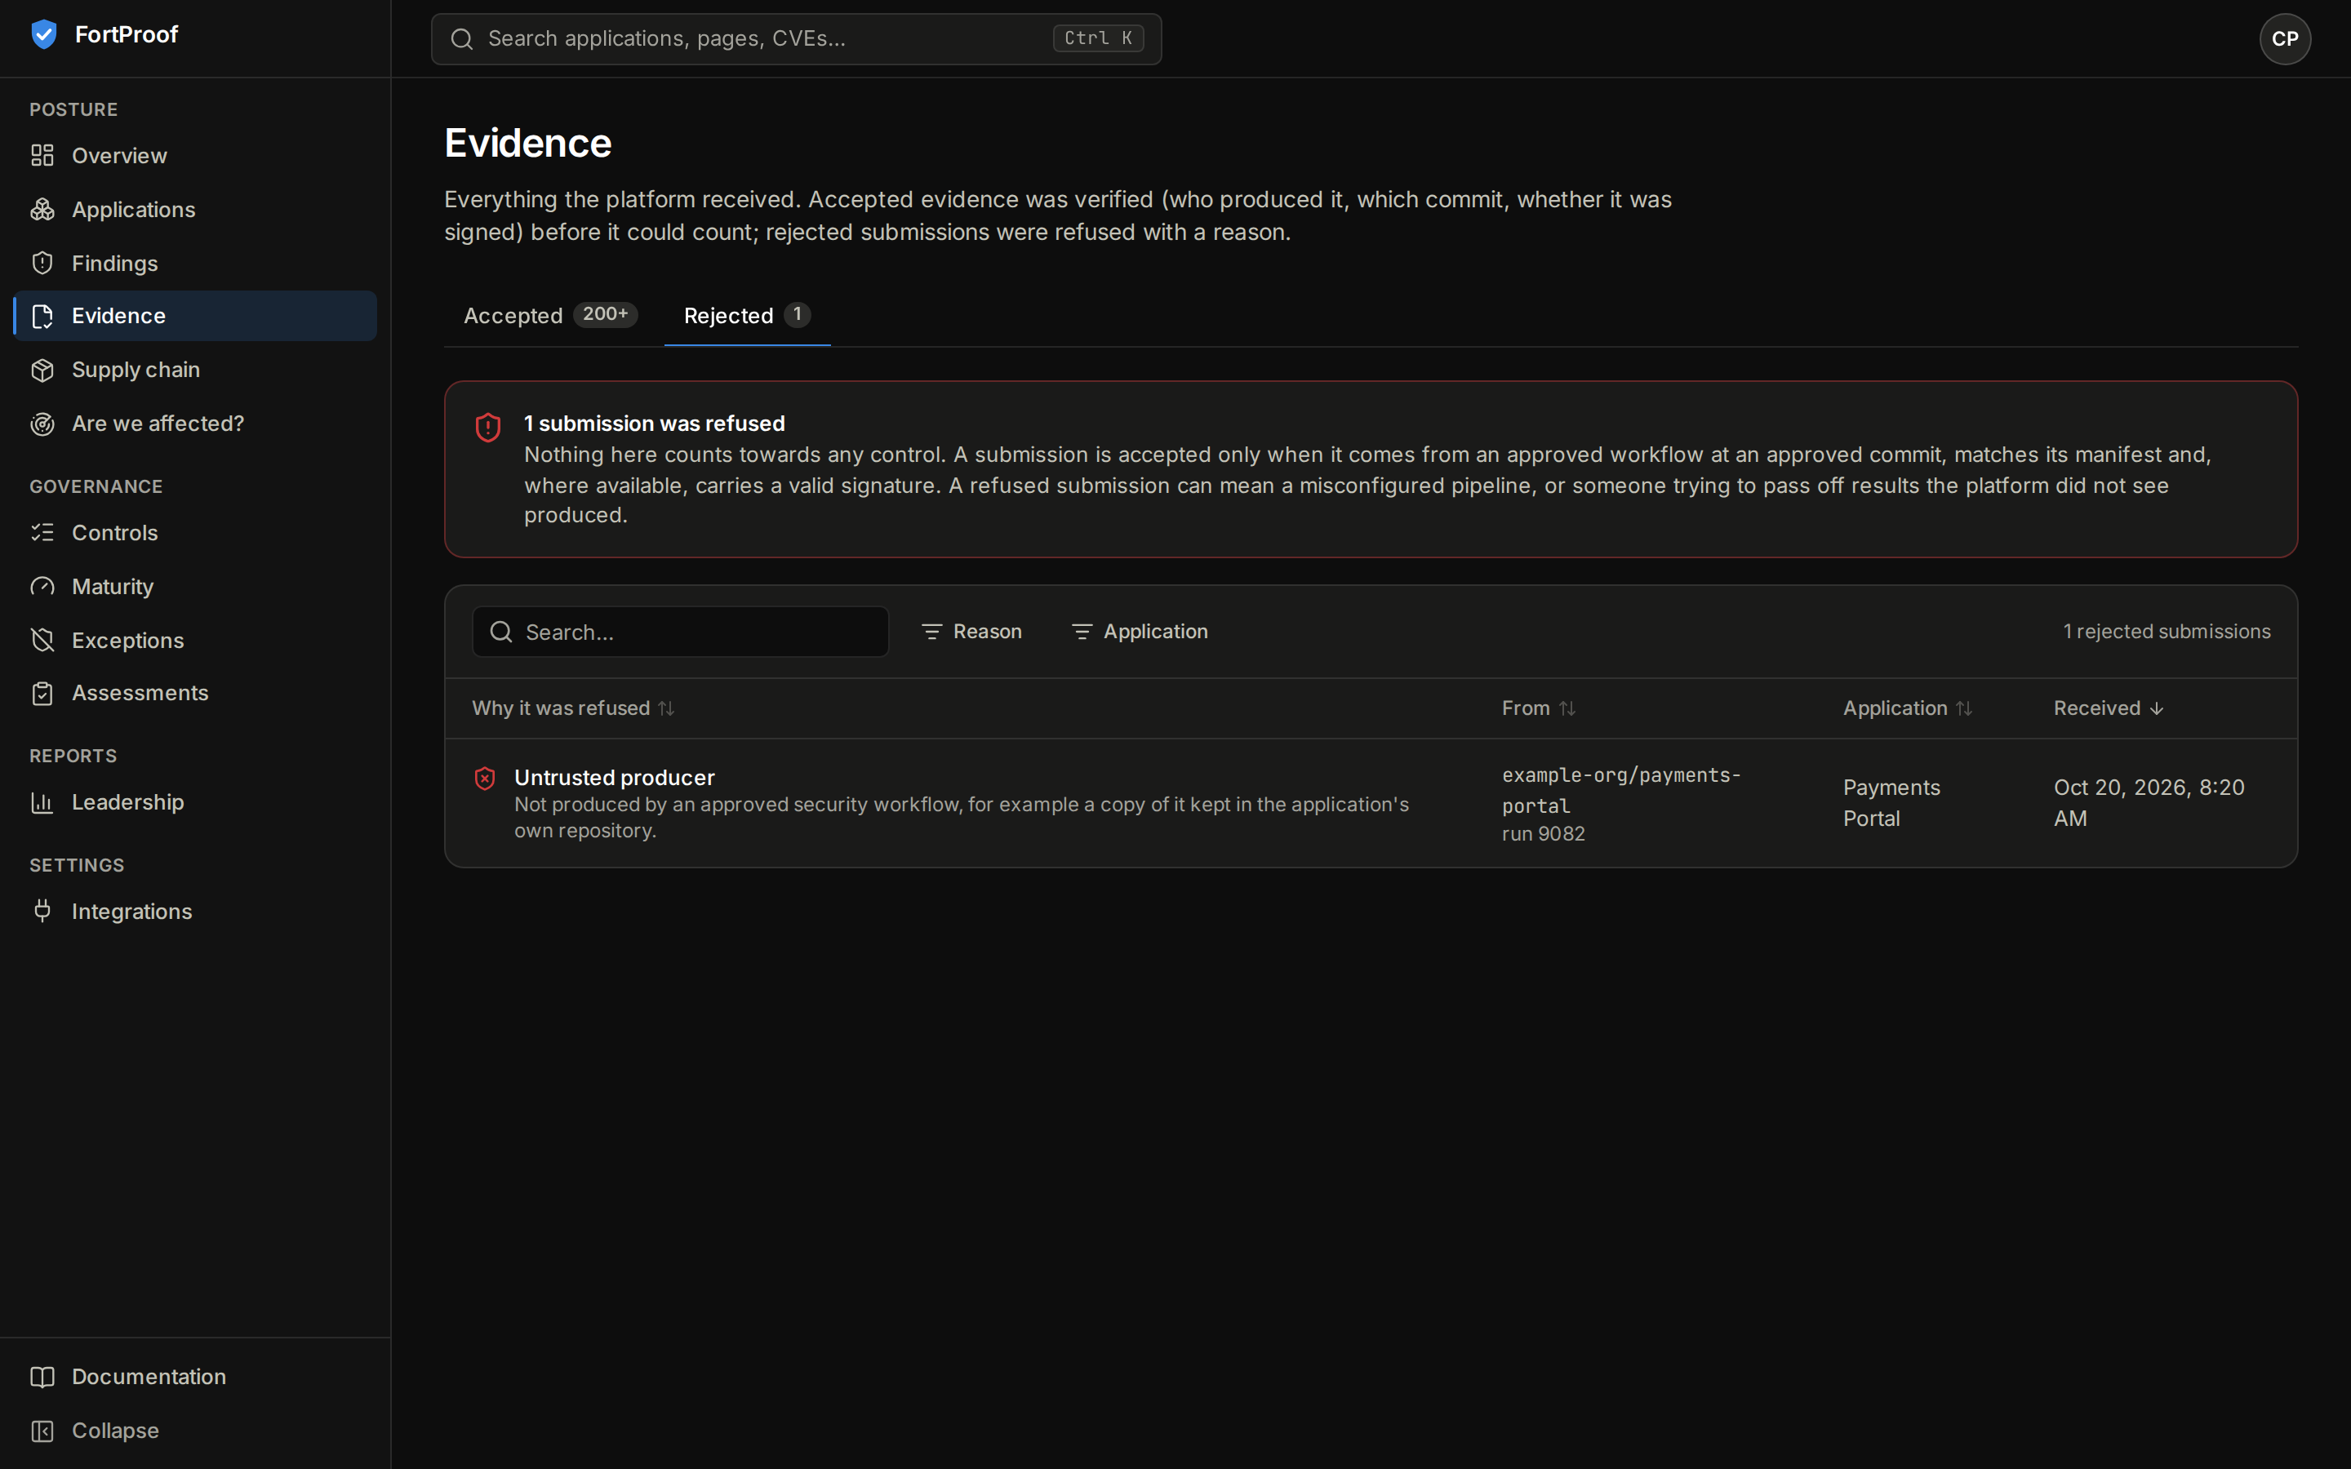The image size is (2351, 1469).
Task: Click the Supply chain package icon
Action: (42, 371)
